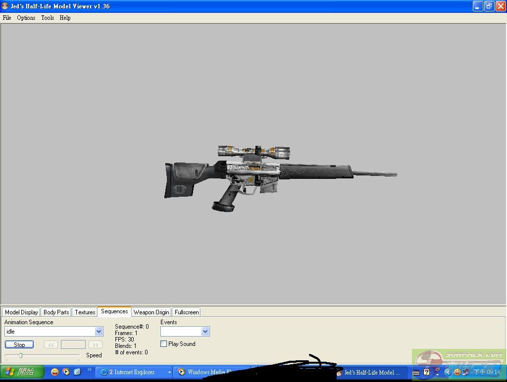Expand the Animation Sequence dropdown

(x=99, y=331)
